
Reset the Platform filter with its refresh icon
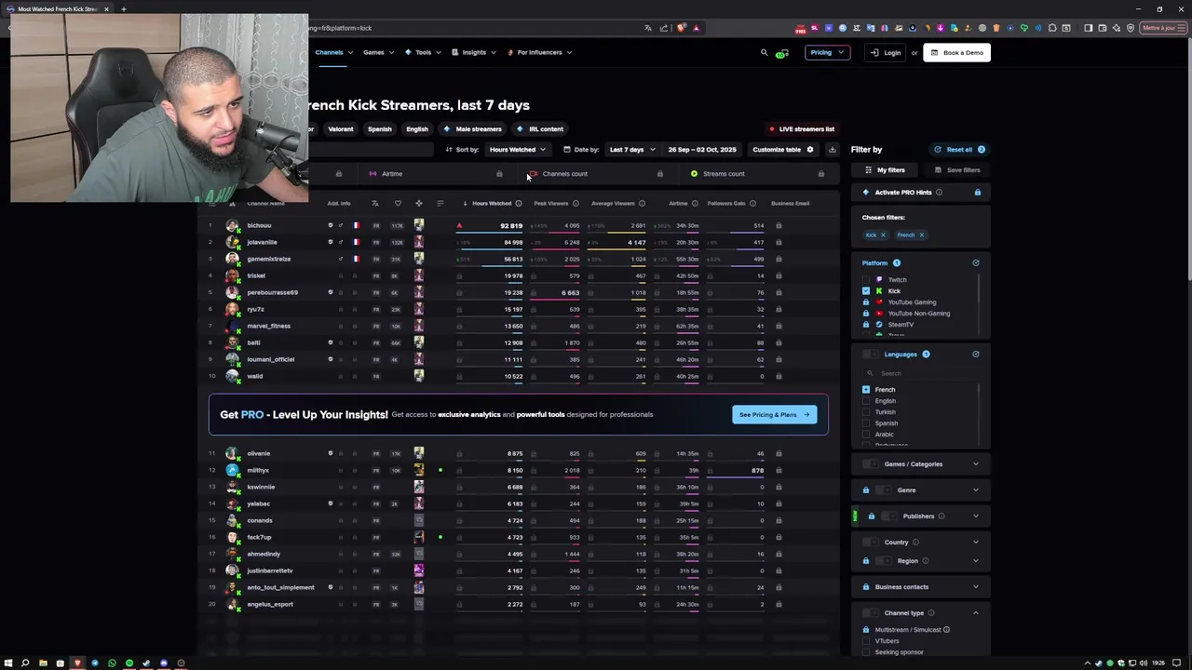click(x=976, y=262)
